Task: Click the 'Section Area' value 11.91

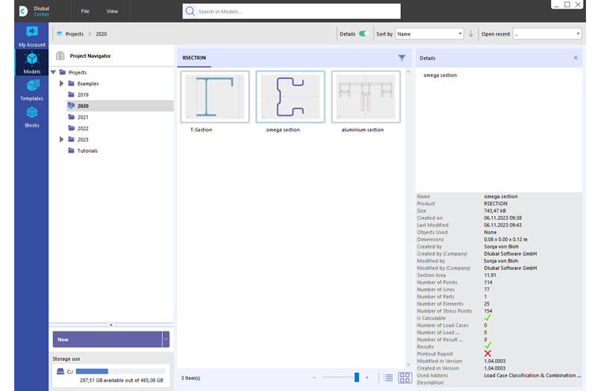Action: click(x=489, y=275)
